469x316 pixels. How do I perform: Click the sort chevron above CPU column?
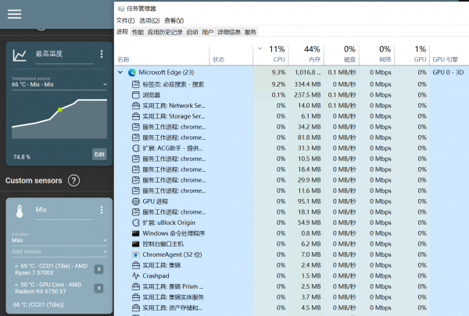click(260, 48)
